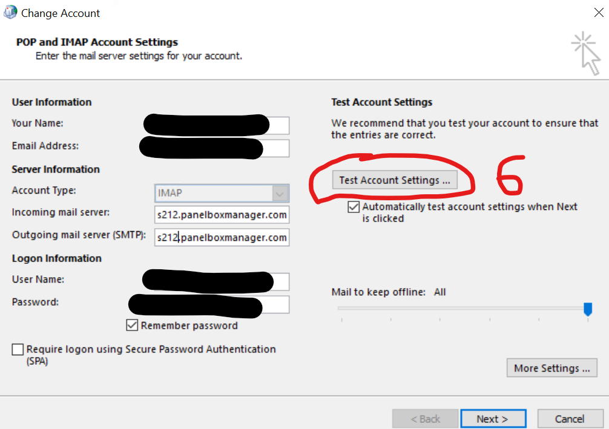The image size is (609, 429).
Task: Click the wizard cursor icon in the header
Action: 586,53
